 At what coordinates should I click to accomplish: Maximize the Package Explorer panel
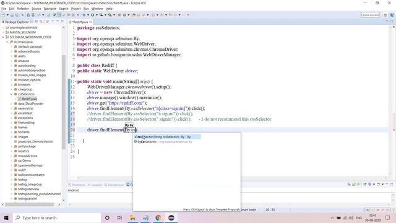(x=62, y=22)
